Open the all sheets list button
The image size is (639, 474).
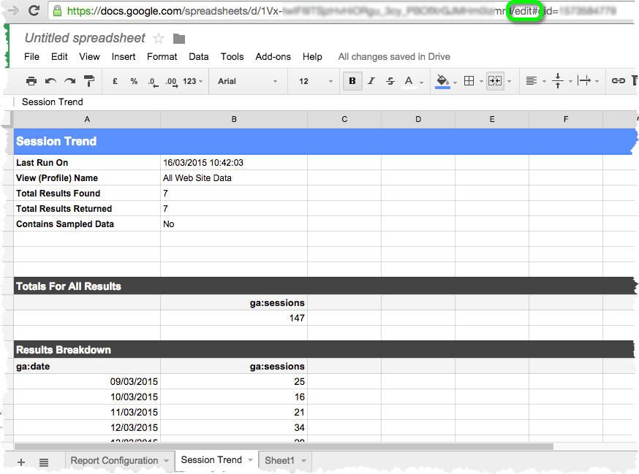pos(44,462)
